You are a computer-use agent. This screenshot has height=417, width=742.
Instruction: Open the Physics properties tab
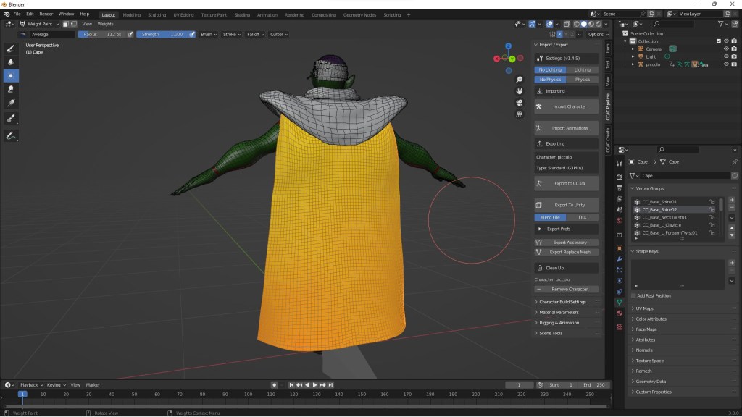[x=620, y=281]
